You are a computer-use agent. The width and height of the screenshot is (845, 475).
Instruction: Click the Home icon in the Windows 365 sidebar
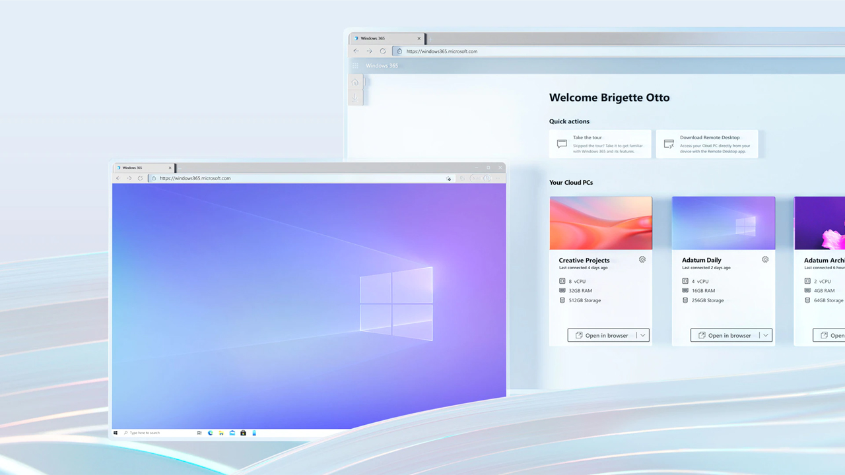click(x=355, y=82)
